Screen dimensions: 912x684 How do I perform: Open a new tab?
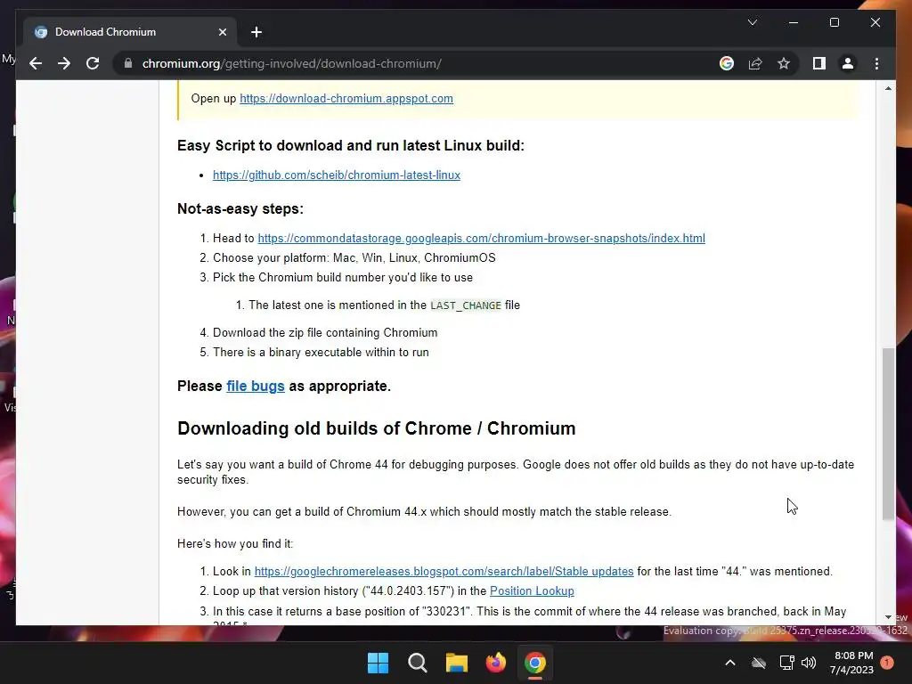[256, 32]
